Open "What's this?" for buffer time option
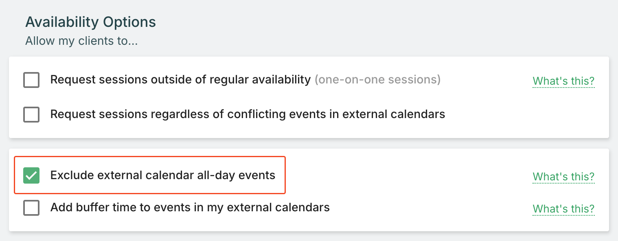The width and height of the screenshot is (618, 241). (x=563, y=209)
